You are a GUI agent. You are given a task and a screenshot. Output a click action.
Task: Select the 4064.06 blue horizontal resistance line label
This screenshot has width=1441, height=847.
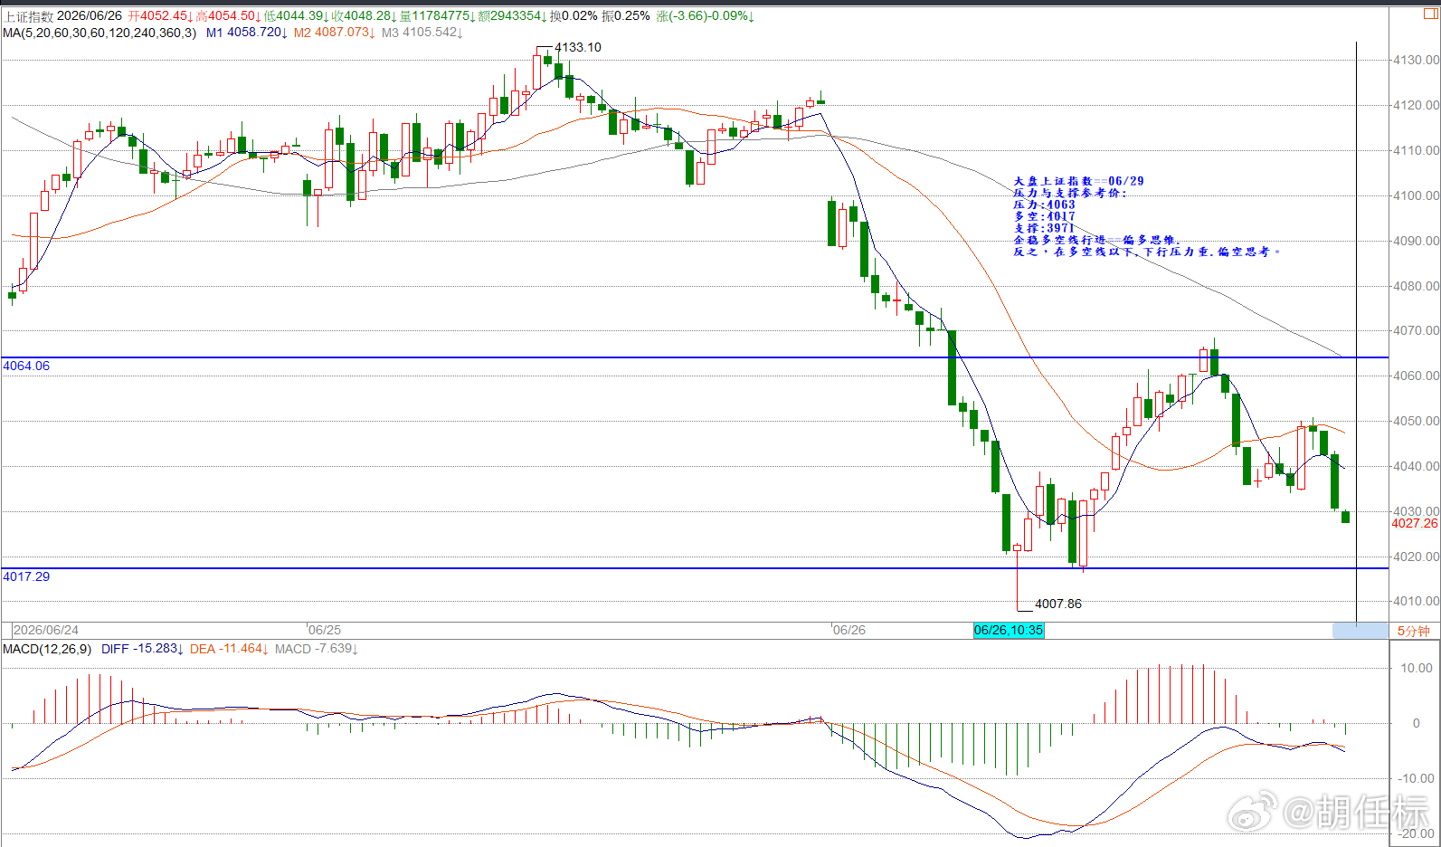[x=26, y=366]
